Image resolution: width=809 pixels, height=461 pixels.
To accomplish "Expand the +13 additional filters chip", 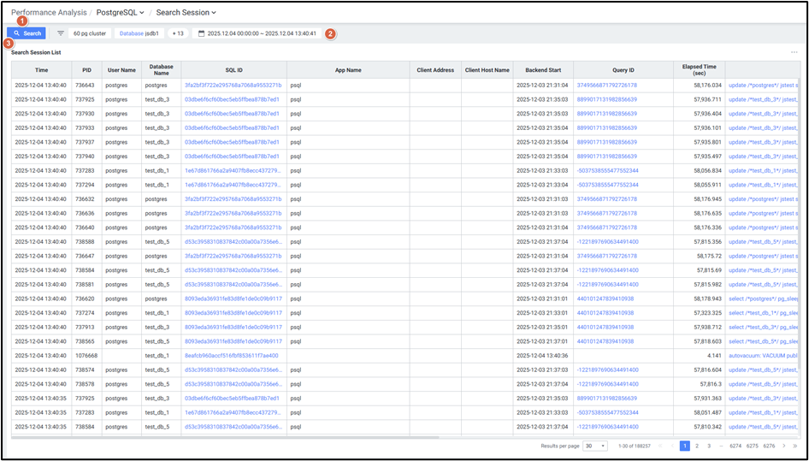I will click(178, 33).
